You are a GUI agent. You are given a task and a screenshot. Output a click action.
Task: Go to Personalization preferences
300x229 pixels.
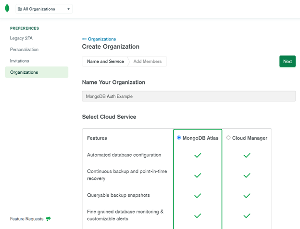pos(24,49)
